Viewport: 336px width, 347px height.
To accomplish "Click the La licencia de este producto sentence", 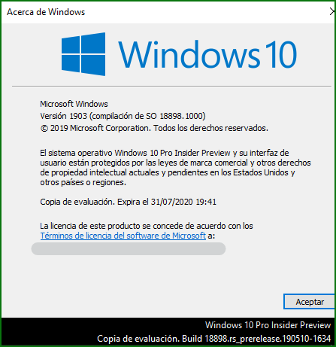I will [147, 226].
